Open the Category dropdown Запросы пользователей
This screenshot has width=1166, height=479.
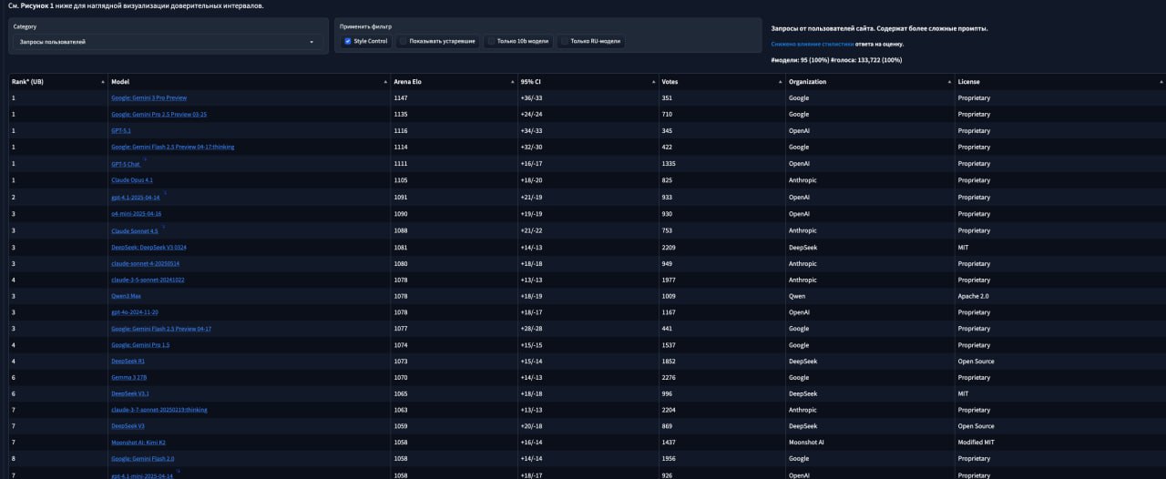click(x=167, y=42)
